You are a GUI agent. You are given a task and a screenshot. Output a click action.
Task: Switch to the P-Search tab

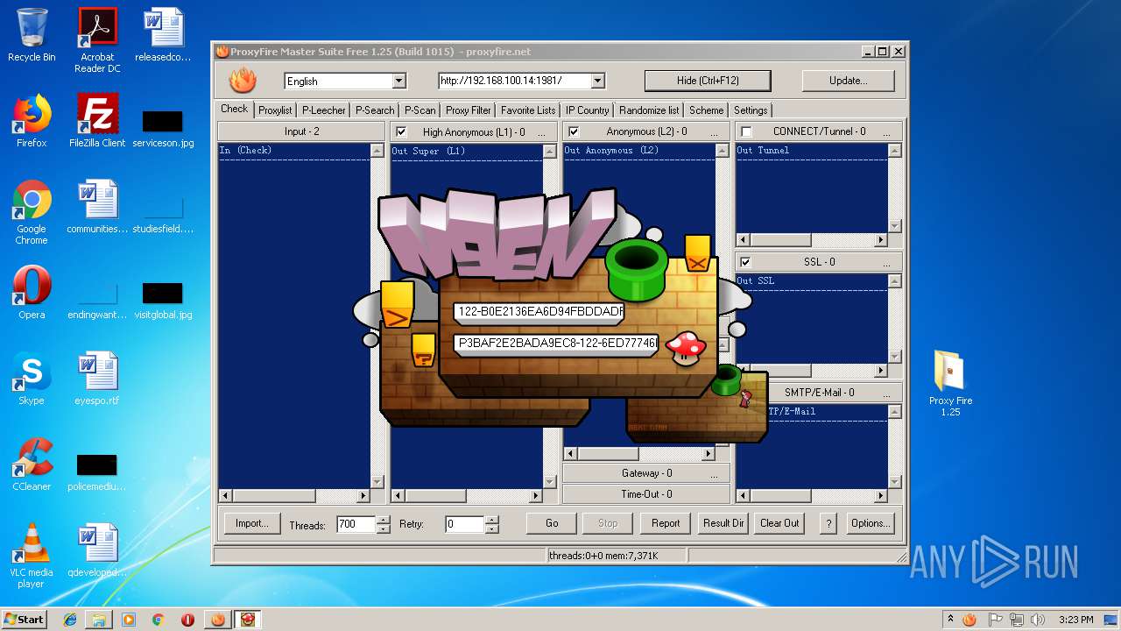[x=375, y=110]
